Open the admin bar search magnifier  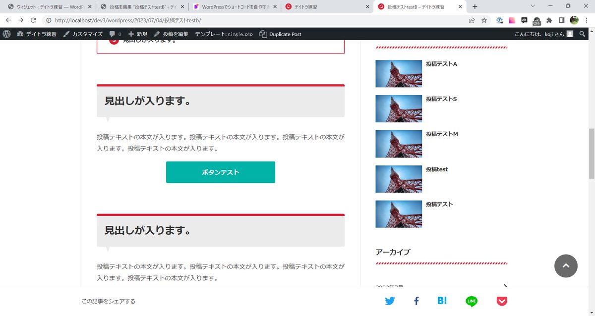pos(582,34)
